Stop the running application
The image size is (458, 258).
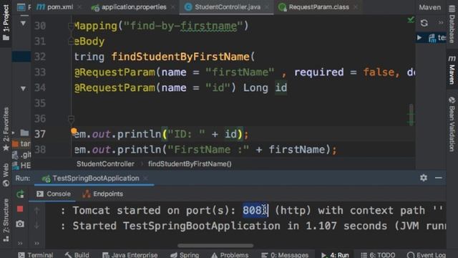point(20,209)
